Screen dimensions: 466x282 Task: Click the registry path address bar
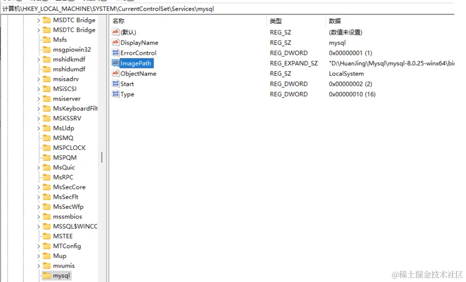[x=228, y=8]
